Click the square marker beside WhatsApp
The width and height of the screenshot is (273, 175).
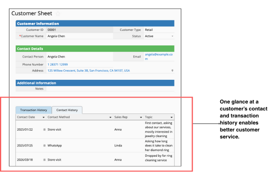(44, 145)
